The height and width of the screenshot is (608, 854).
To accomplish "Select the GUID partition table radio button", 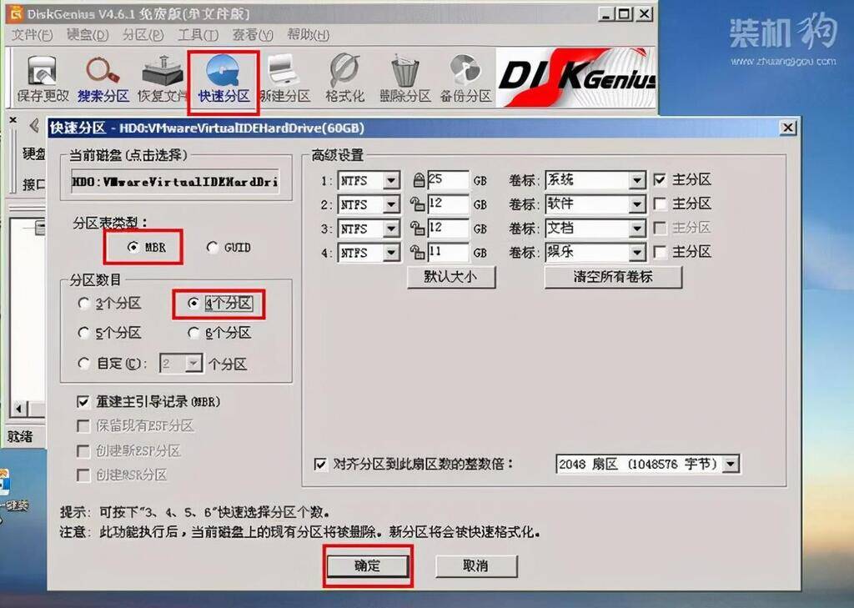I will coord(212,248).
